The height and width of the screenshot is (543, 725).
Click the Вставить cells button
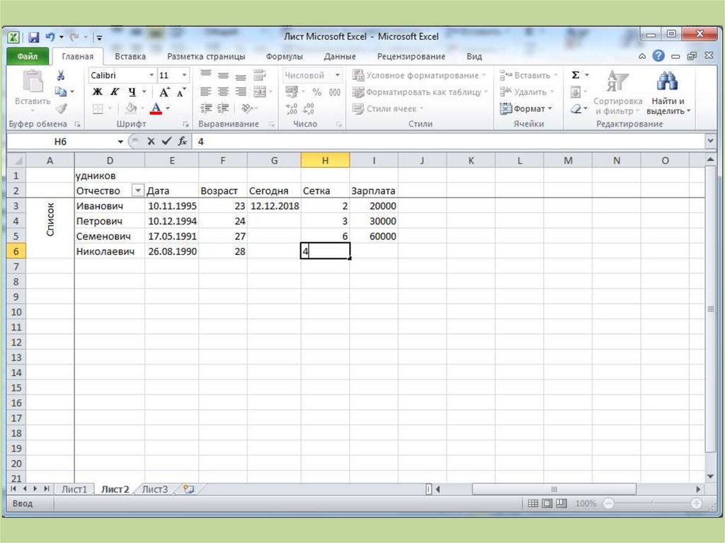click(x=528, y=75)
